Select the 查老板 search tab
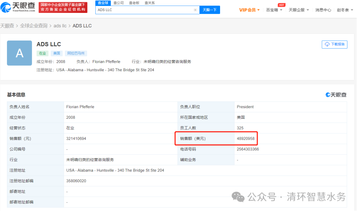The height and width of the screenshot is (211, 357). (134, 3)
